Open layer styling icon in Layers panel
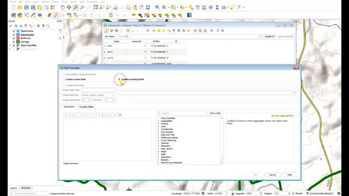349x196 pixels. tap(11, 26)
